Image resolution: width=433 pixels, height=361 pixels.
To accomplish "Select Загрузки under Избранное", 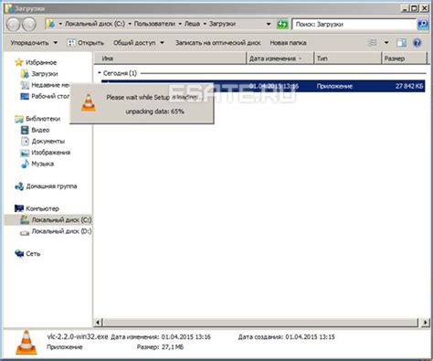I will 45,74.
